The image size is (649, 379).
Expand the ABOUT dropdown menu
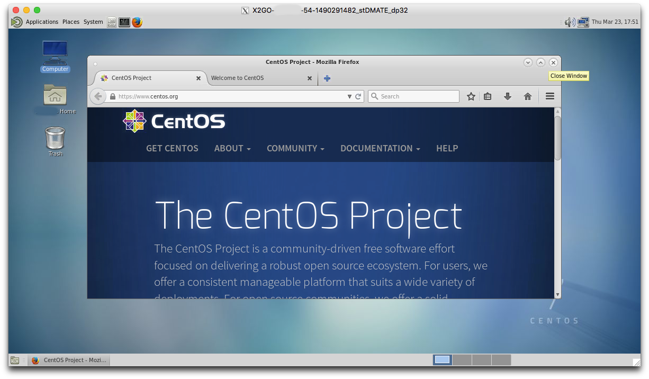click(x=232, y=148)
